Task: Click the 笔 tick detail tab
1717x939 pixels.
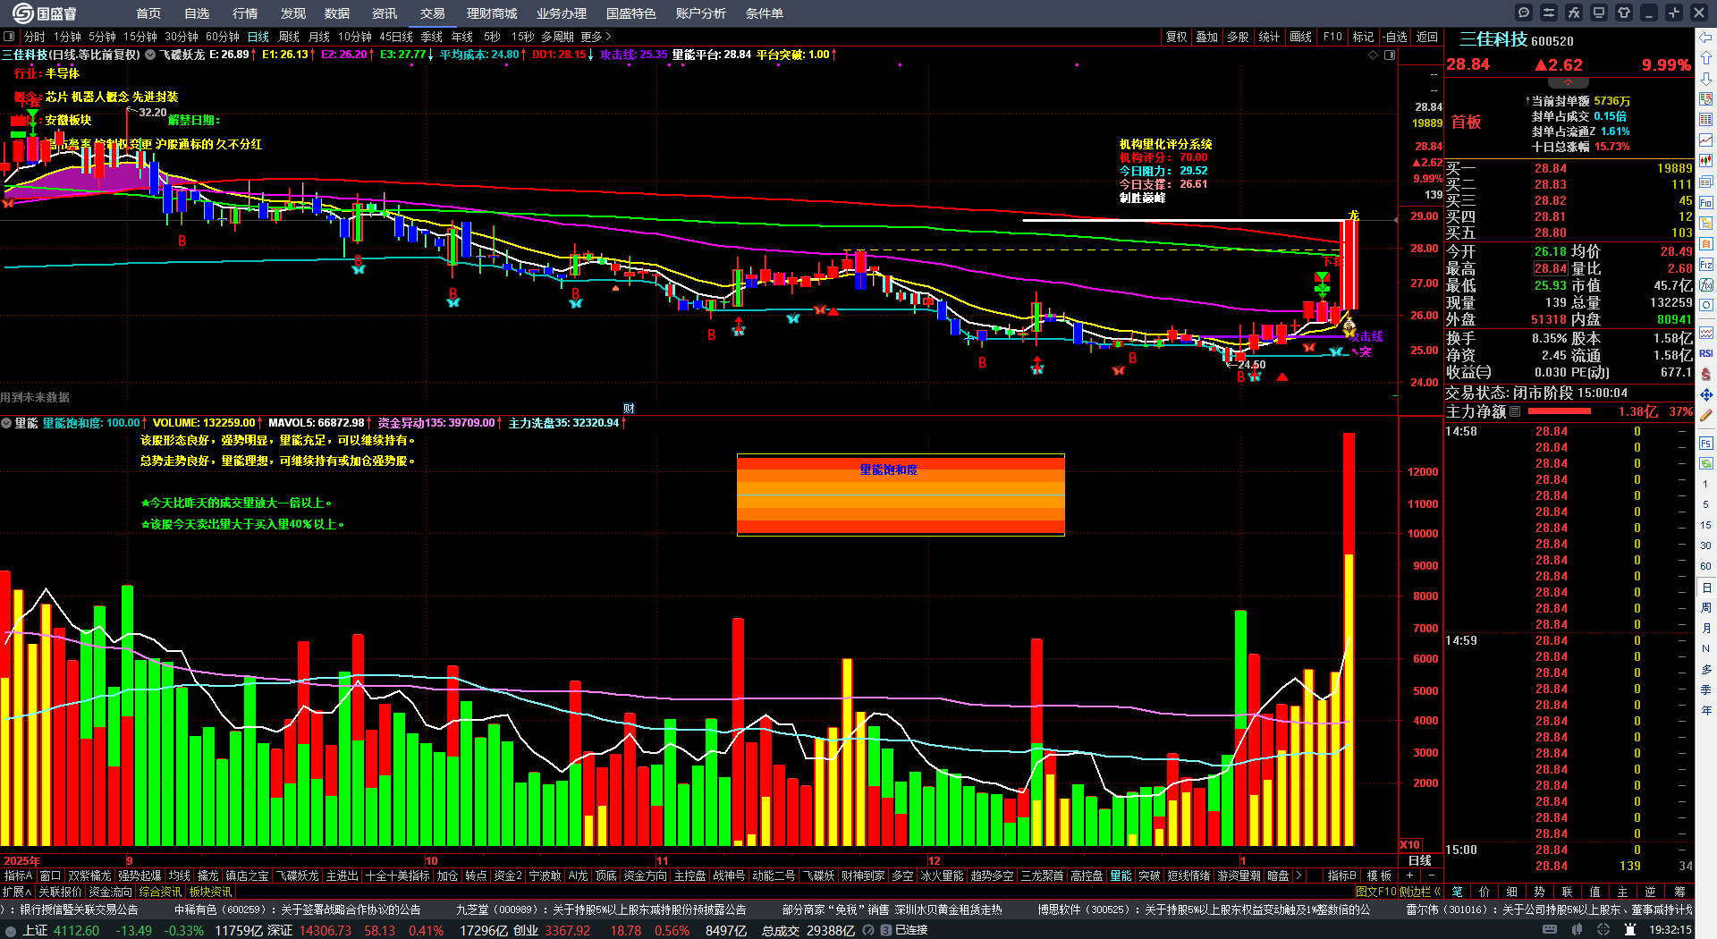Action: pos(1457,892)
